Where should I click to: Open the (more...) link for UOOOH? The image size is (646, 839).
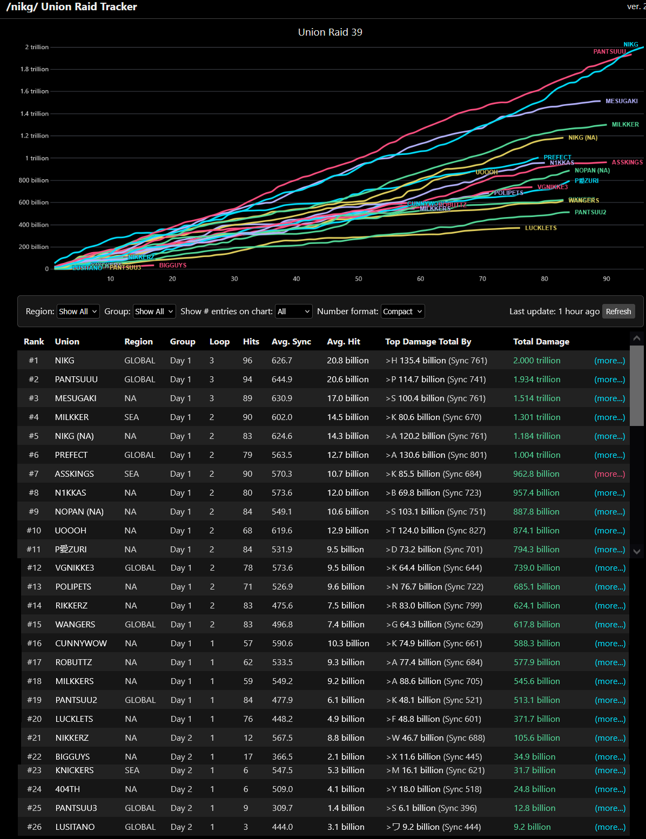pos(610,531)
